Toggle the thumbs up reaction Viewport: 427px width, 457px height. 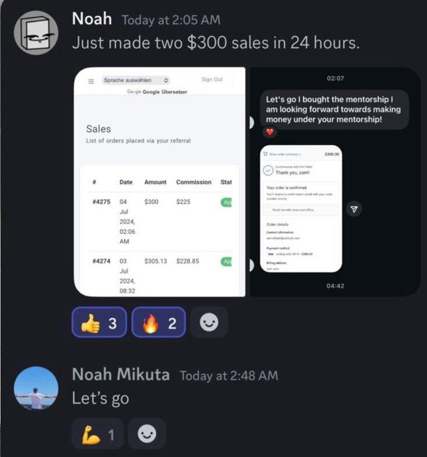[x=99, y=322]
